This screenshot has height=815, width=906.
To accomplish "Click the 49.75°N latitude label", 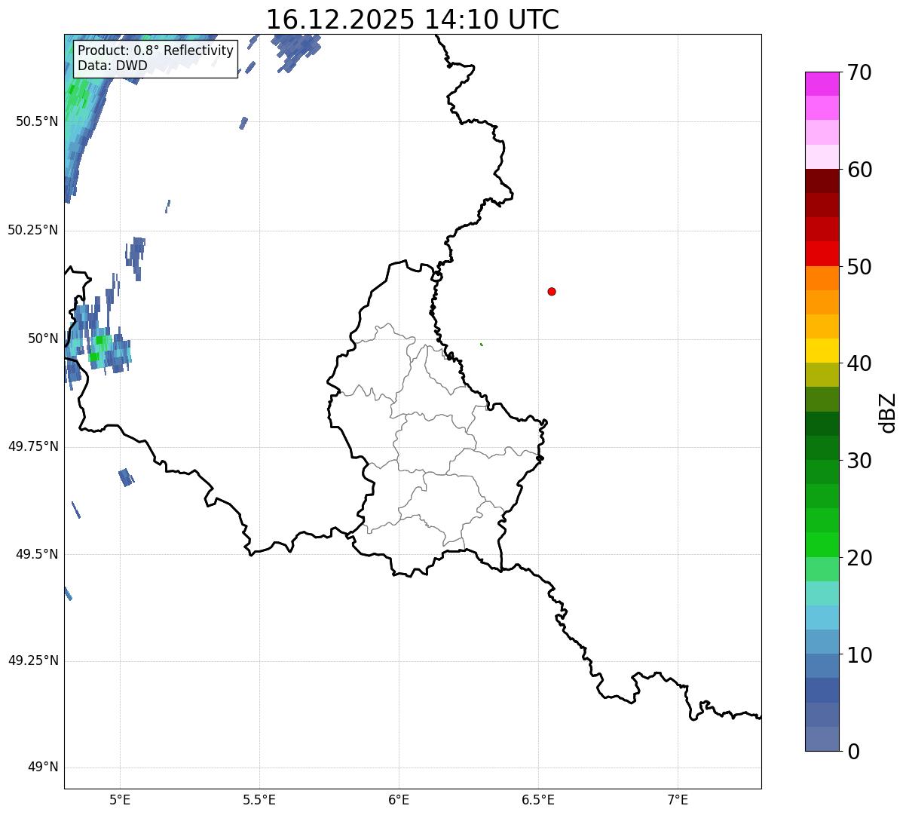I will (x=32, y=446).
